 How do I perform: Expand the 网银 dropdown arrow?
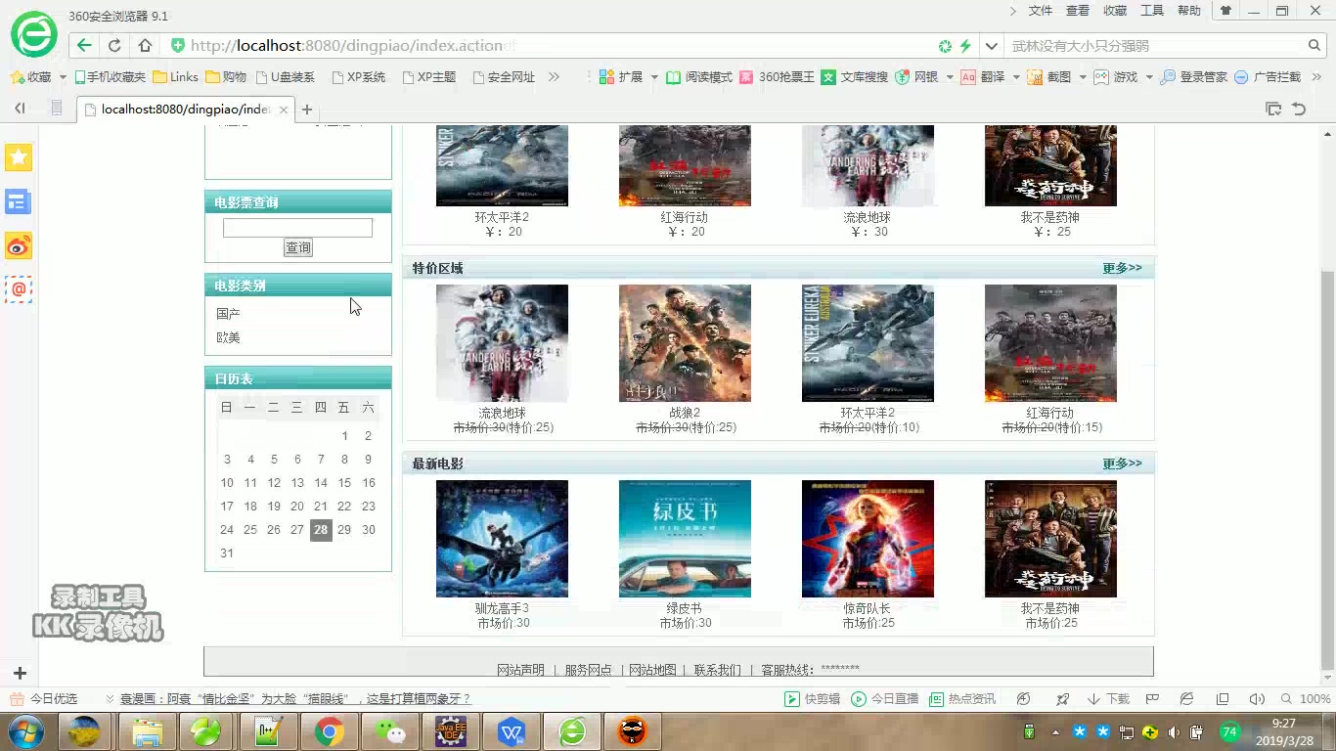pyautogui.click(x=950, y=76)
